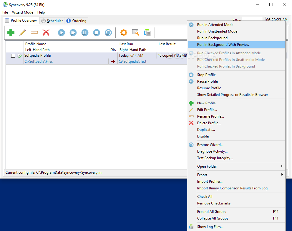Click the 'Today, 6:14 AM' last run cell
This screenshot has height=231, width=292.
[x=131, y=55]
